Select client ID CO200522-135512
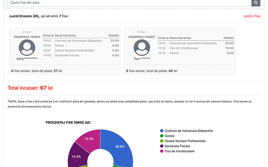 [x=27, y=37]
